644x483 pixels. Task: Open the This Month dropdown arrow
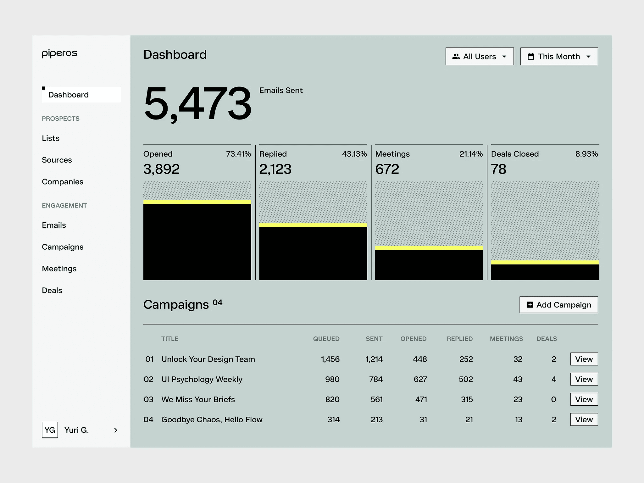pos(588,57)
